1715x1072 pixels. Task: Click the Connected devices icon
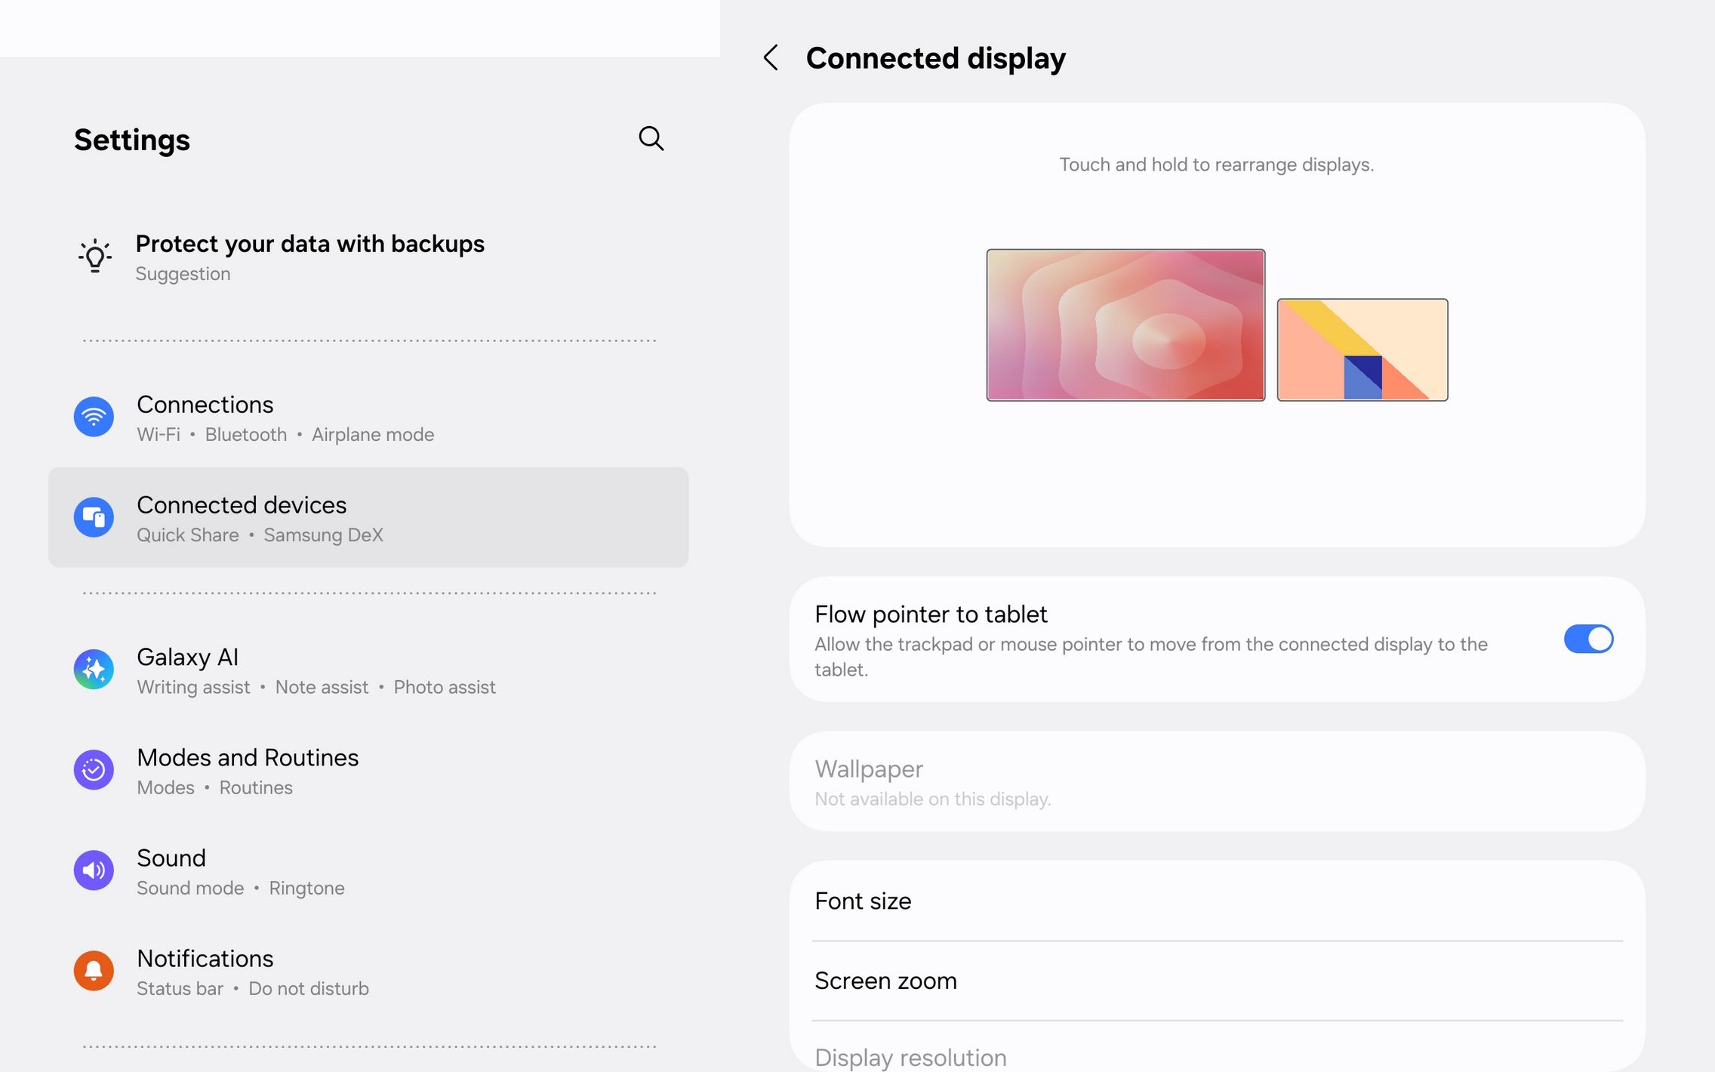tap(94, 517)
